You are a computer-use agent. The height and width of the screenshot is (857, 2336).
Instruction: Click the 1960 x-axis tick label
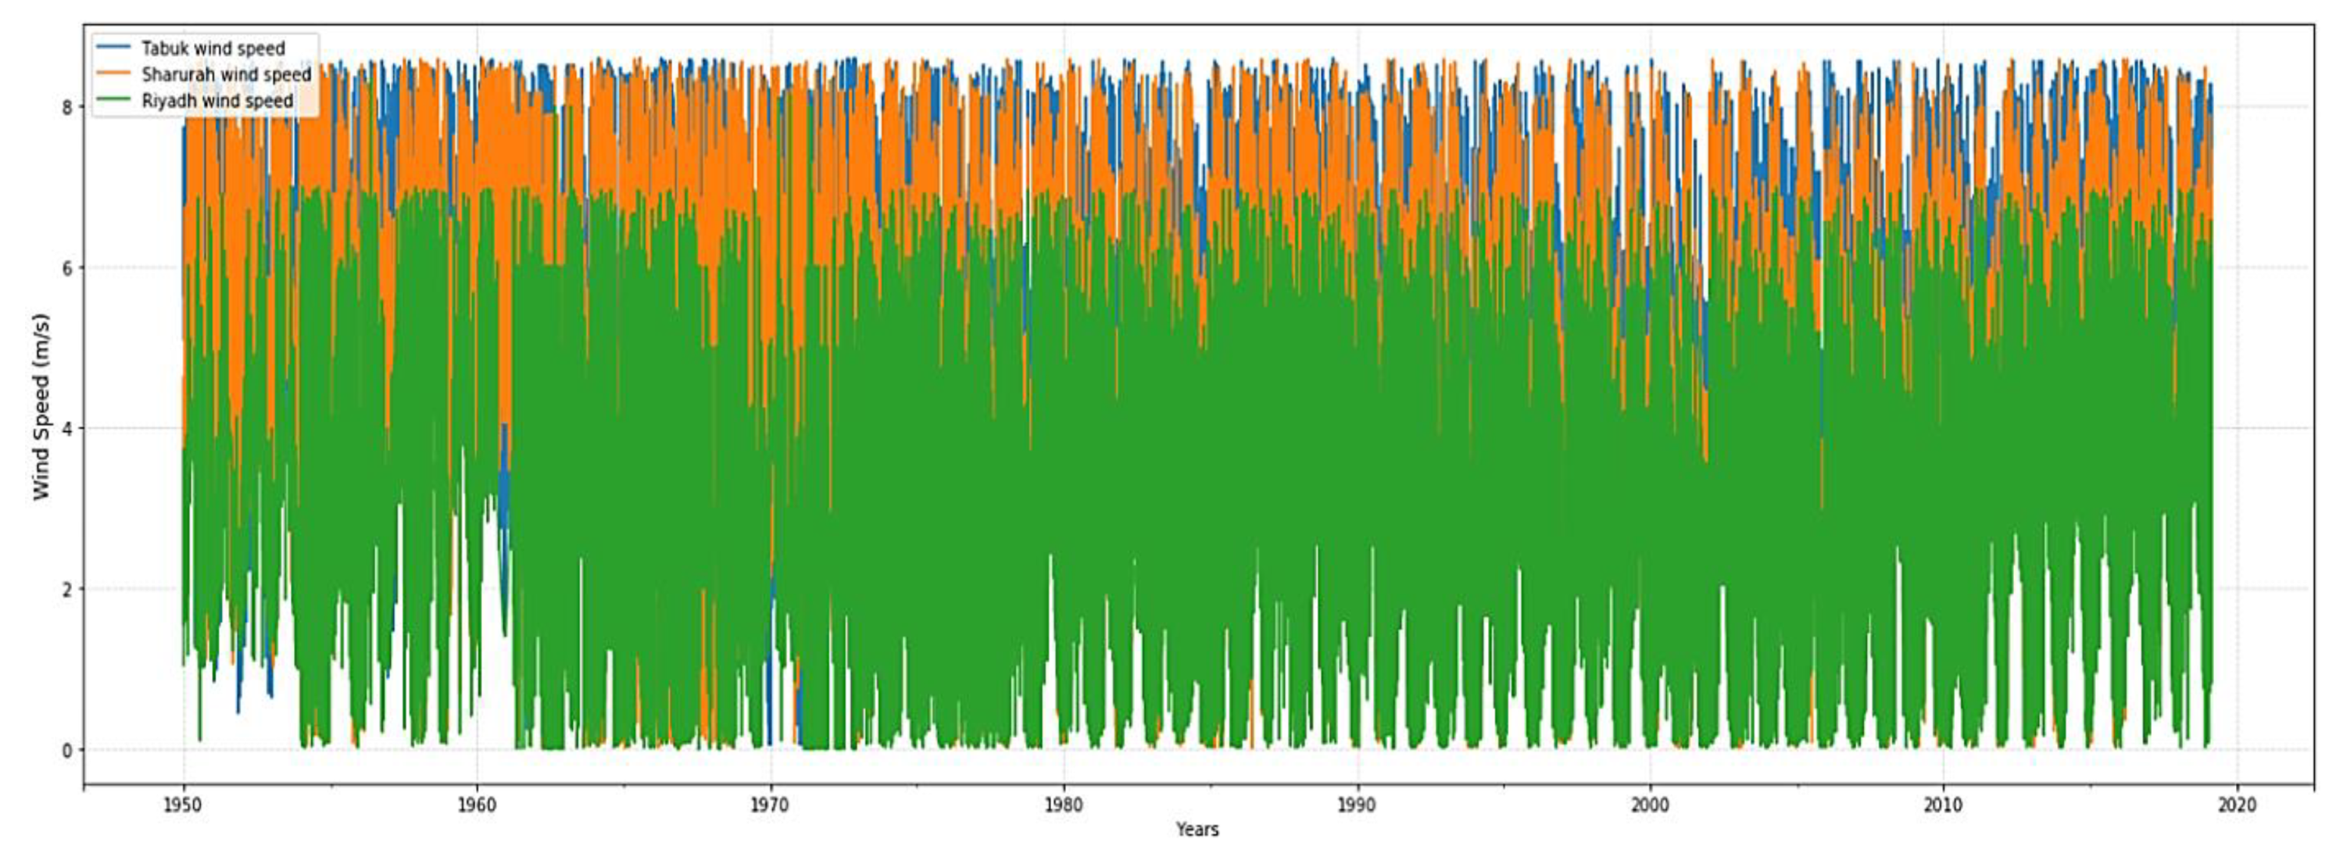click(477, 805)
